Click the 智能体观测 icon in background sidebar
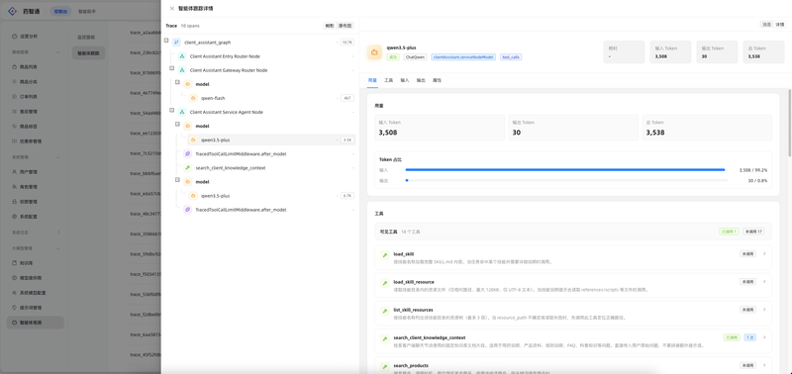 (15, 323)
